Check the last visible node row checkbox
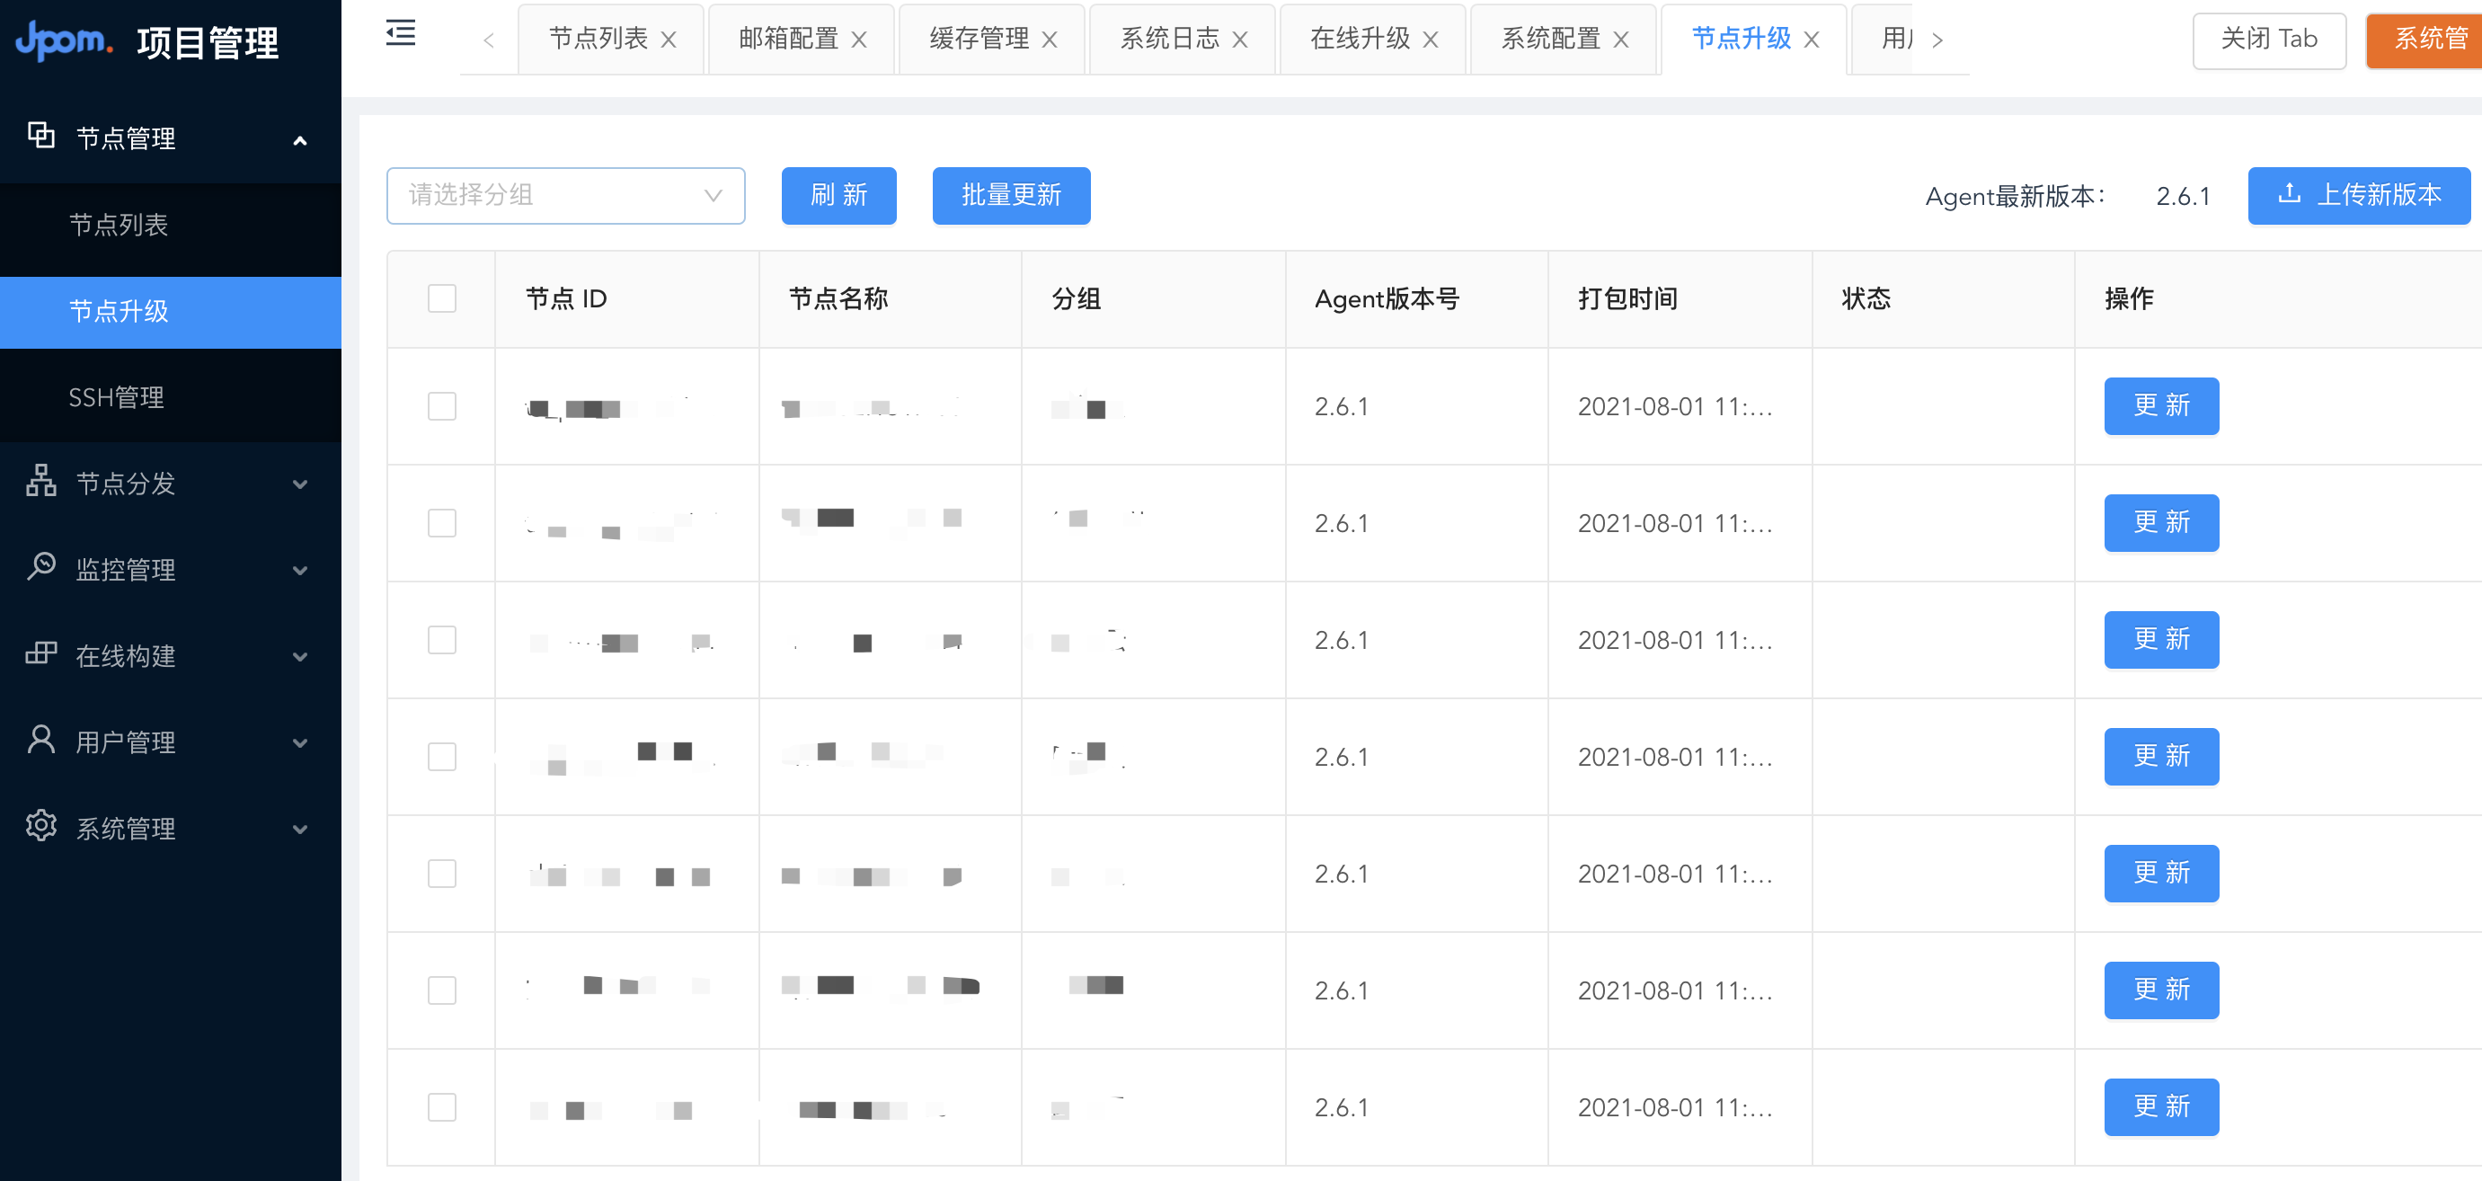 pyautogui.click(x=441, y=1106)
